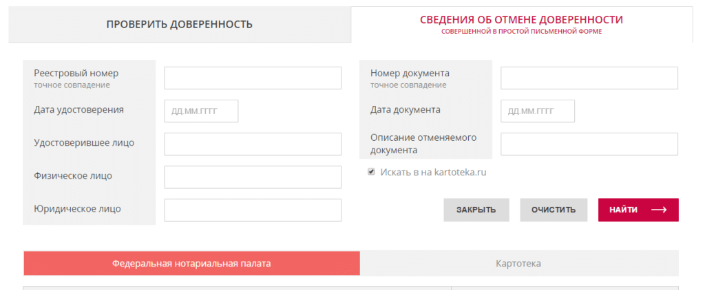Click the Реестровый номер field label
This screenshot has width=705, height=290.
76,73
